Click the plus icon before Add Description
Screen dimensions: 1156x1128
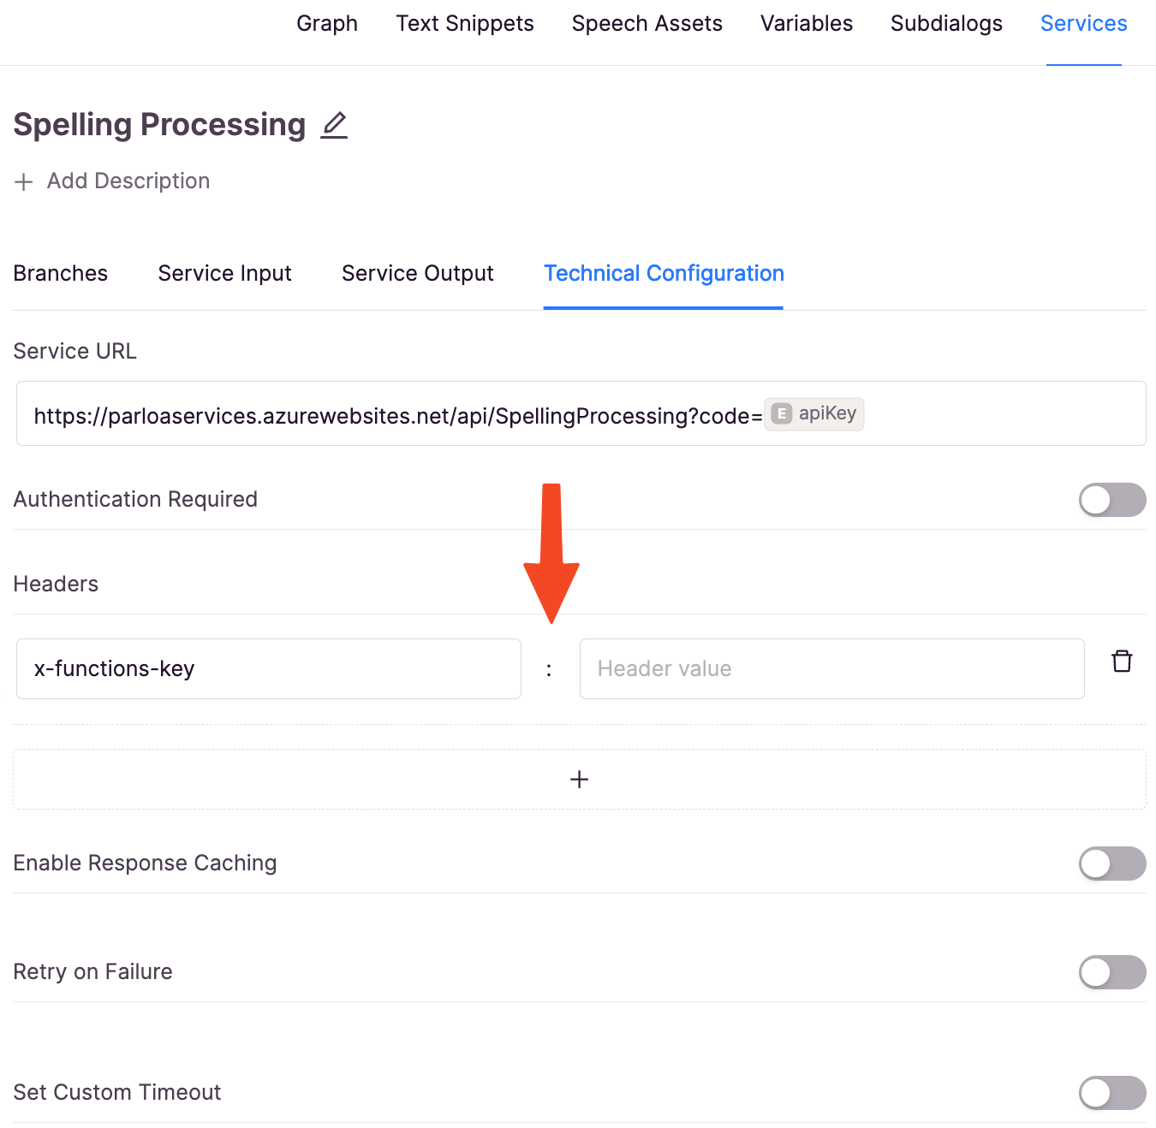click(x=24, y=181)
